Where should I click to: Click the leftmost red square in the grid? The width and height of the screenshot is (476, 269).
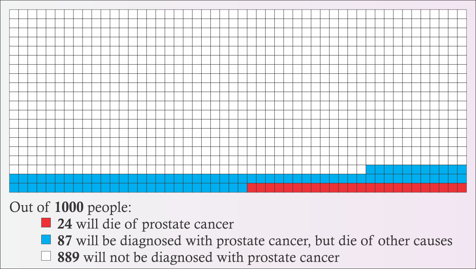(x=252, y=188)
